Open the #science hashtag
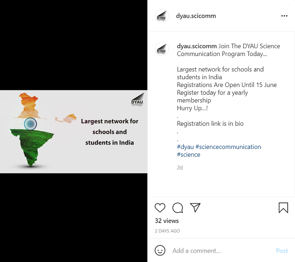The height and width of the screenshot is (262, 295). click(188, 155)
